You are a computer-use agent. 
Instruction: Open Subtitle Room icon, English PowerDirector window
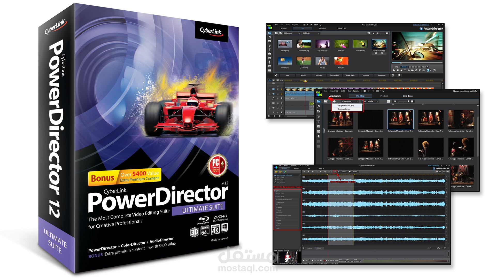click(270, 71)
